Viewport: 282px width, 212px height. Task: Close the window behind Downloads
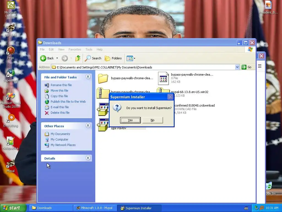pyautogui.click(x=262, y=56)
